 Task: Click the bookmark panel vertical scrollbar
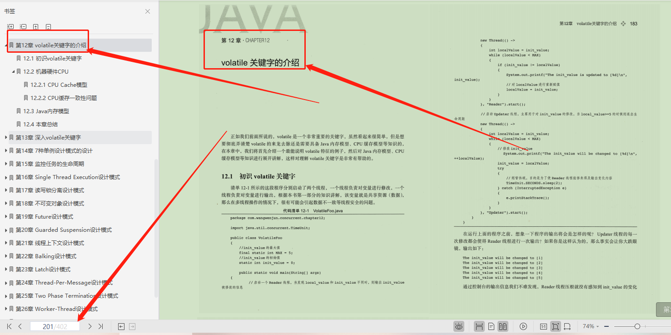[156, 227]
